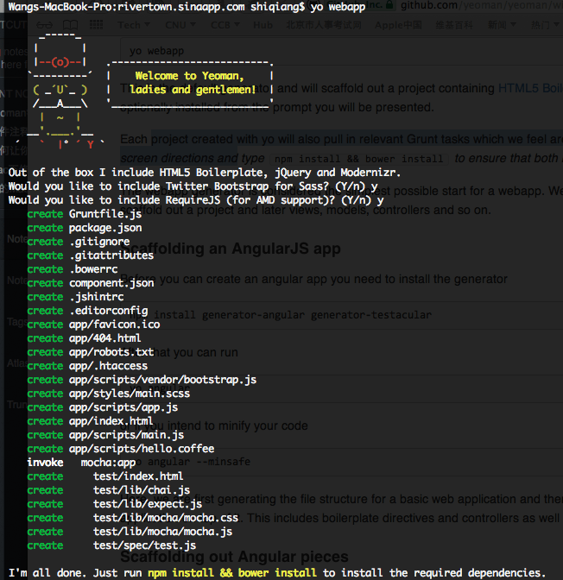The height and width of the screenshot is (580, 563).
Task: Click the 'create .jshintrc' line
Action: (75, 297)
